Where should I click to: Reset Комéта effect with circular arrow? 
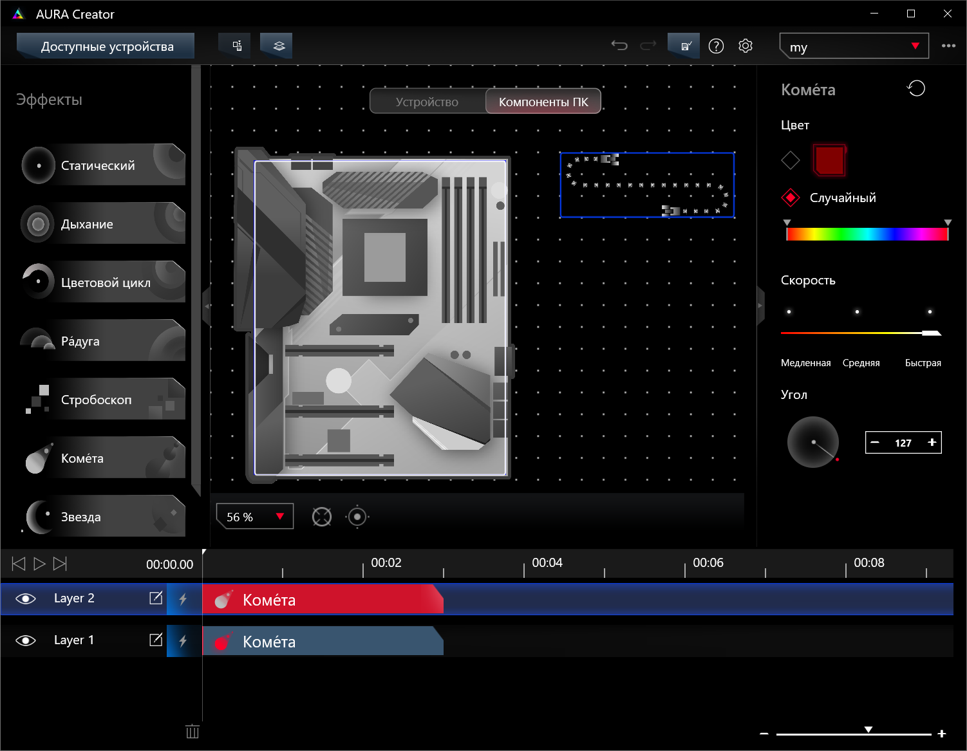click(916, 89)
